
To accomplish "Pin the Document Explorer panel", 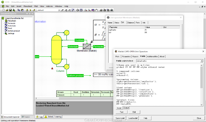I will tap(30, 14).
